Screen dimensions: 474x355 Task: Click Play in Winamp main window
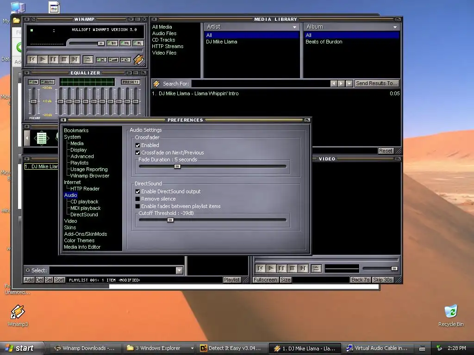pos(43,60)
